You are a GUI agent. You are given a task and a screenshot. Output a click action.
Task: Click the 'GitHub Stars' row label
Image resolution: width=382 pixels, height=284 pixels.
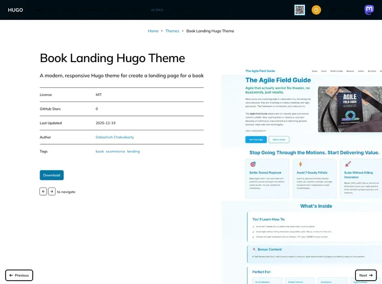pos(50,109)
